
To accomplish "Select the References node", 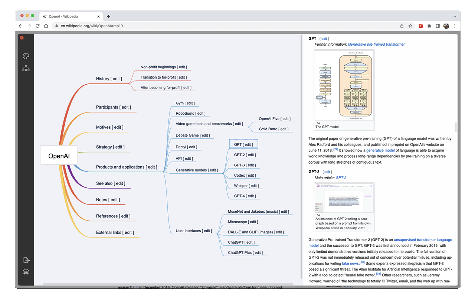I will coord(113,216).
